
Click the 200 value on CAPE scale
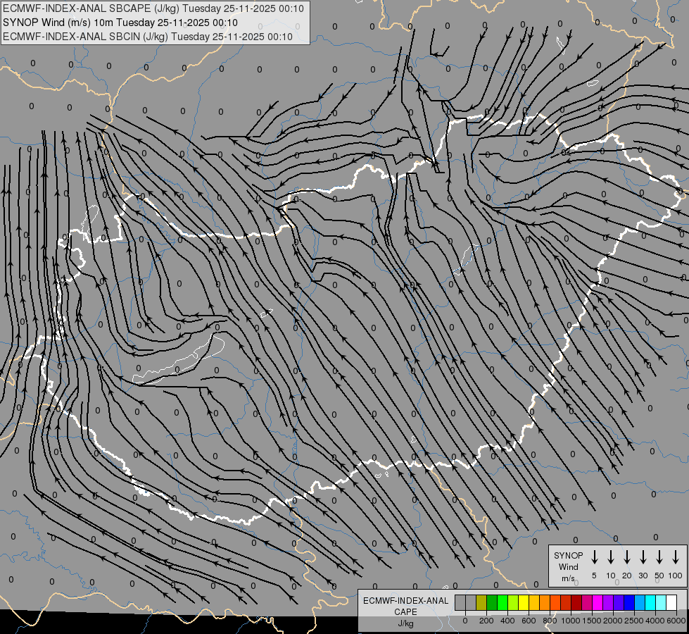pyautogui.click(x=486, y=621)
